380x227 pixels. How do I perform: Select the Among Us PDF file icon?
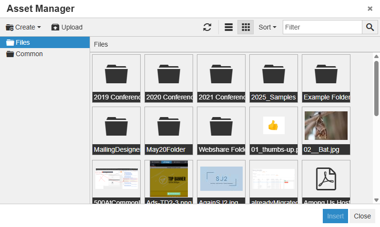(326, 179)
